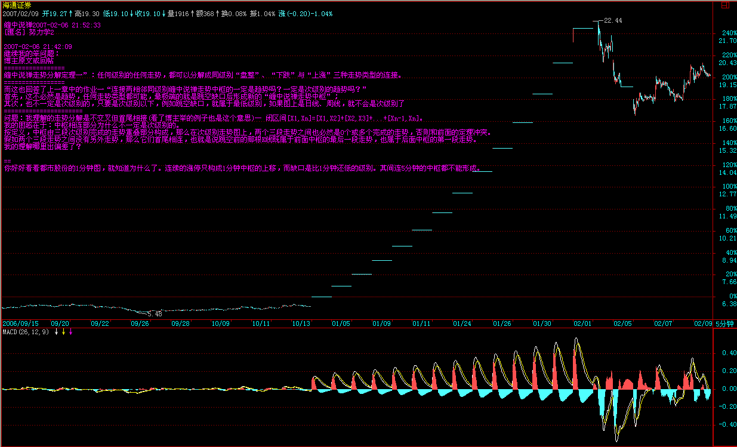Screen dimensions: 737x447
Task: Open the 5分钟 period selector
Action: click(x=724, y=323)
